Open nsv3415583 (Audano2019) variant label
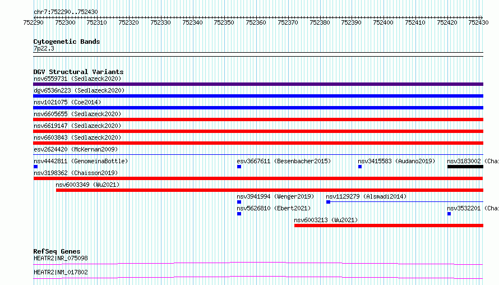Image resolution: width=499 pixels, height=285 pixels. click(x=396, y=161)
